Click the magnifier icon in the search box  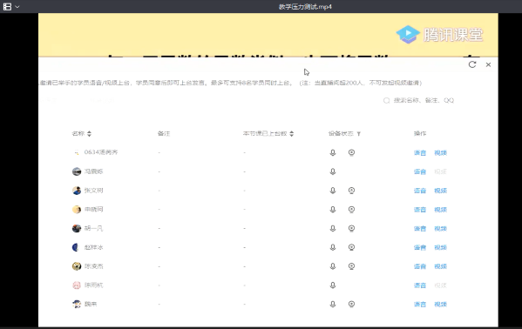point(387,100)
